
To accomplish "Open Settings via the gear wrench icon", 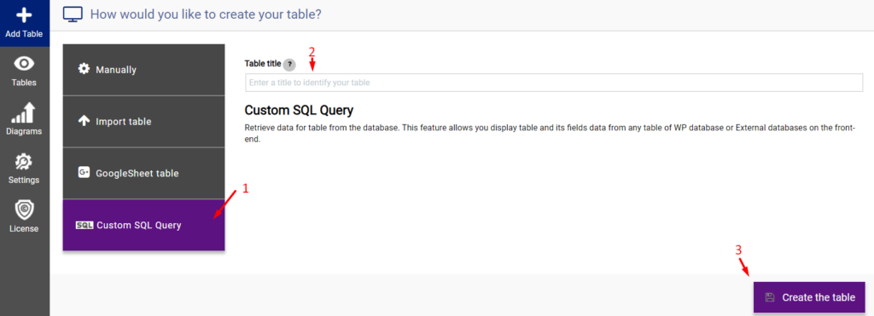I will click(x=24, y=162).
